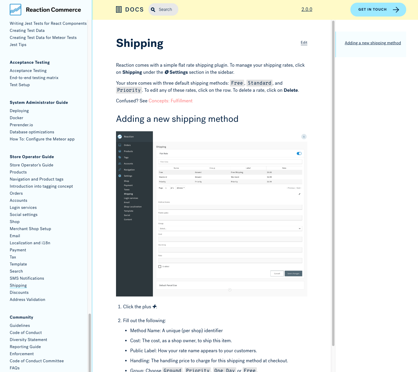This screenshot has height=372, width=418.
Task: Open Docker page in sidebar
Action: click(x=17, y=118)
